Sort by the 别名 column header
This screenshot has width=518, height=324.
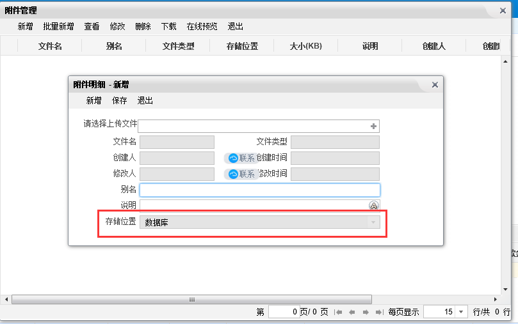pos(114,46)
